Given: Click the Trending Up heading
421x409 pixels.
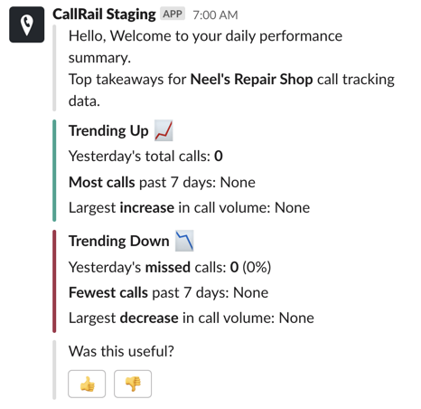Looking at the screenshot, I should pos(108,131).
